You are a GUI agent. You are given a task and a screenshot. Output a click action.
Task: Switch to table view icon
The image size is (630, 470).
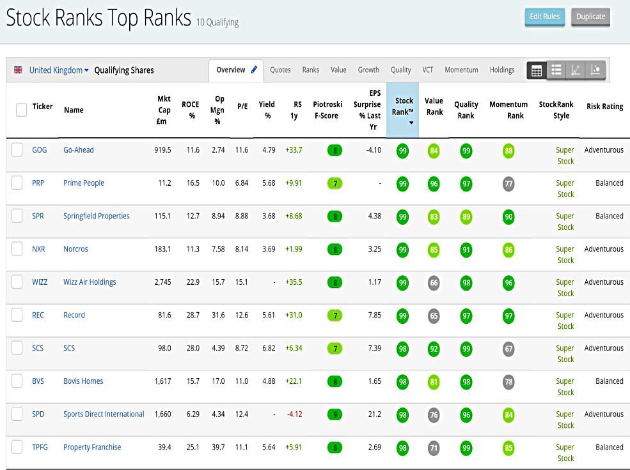click(537, 71)
